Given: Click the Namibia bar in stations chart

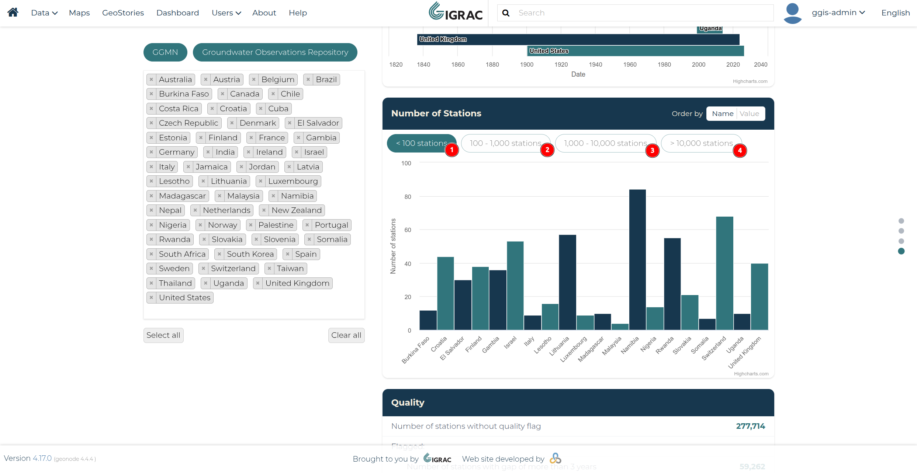Looking at the screenshot, I should point(637,260).
